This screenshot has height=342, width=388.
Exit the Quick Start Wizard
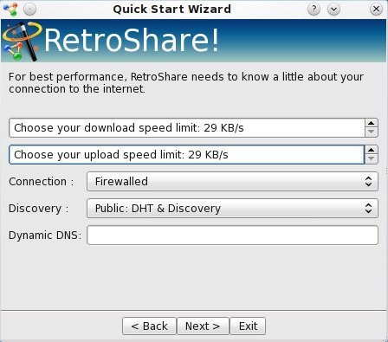click(248, 326)
